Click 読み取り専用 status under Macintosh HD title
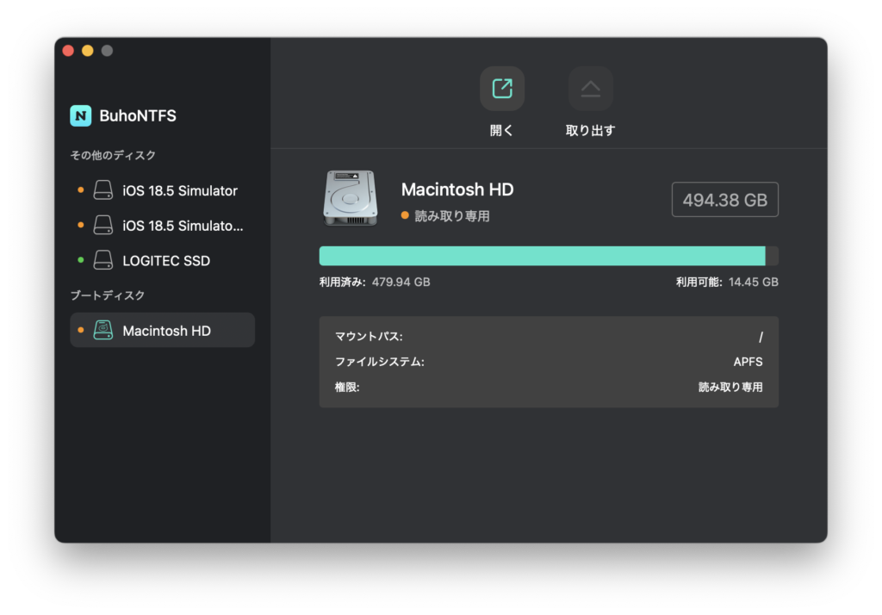Viewport: 882px width, 615px height. pos(451,216)
